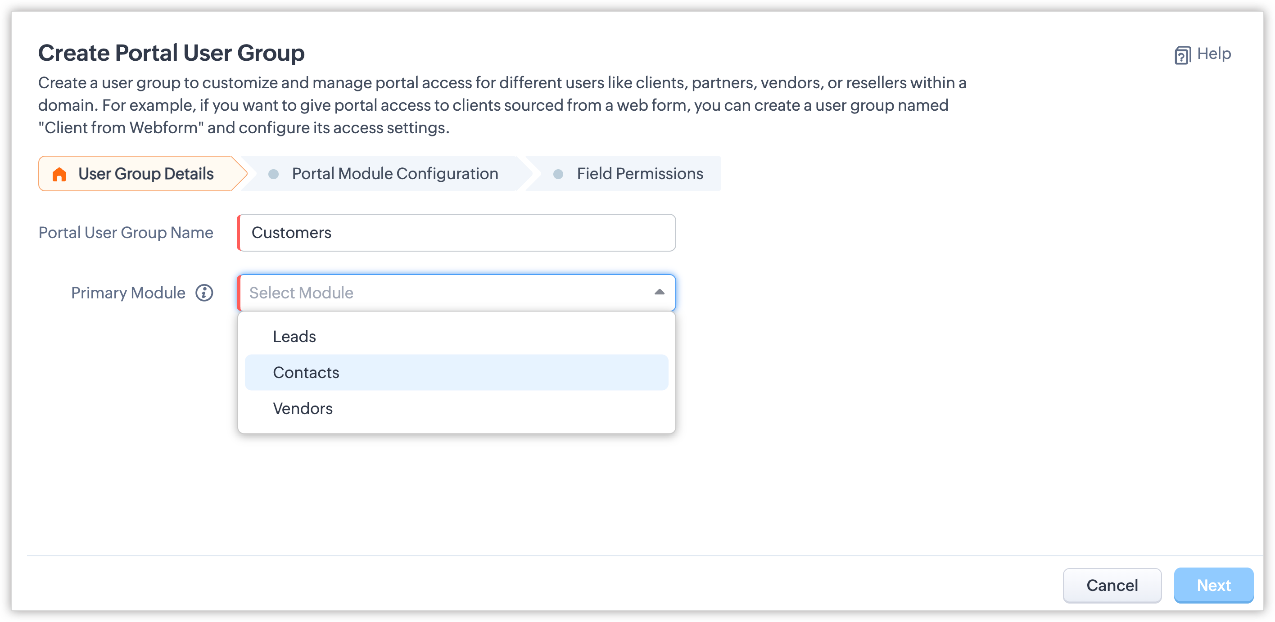
Task: Select the User Group Details step label
Action: (146, 174)
